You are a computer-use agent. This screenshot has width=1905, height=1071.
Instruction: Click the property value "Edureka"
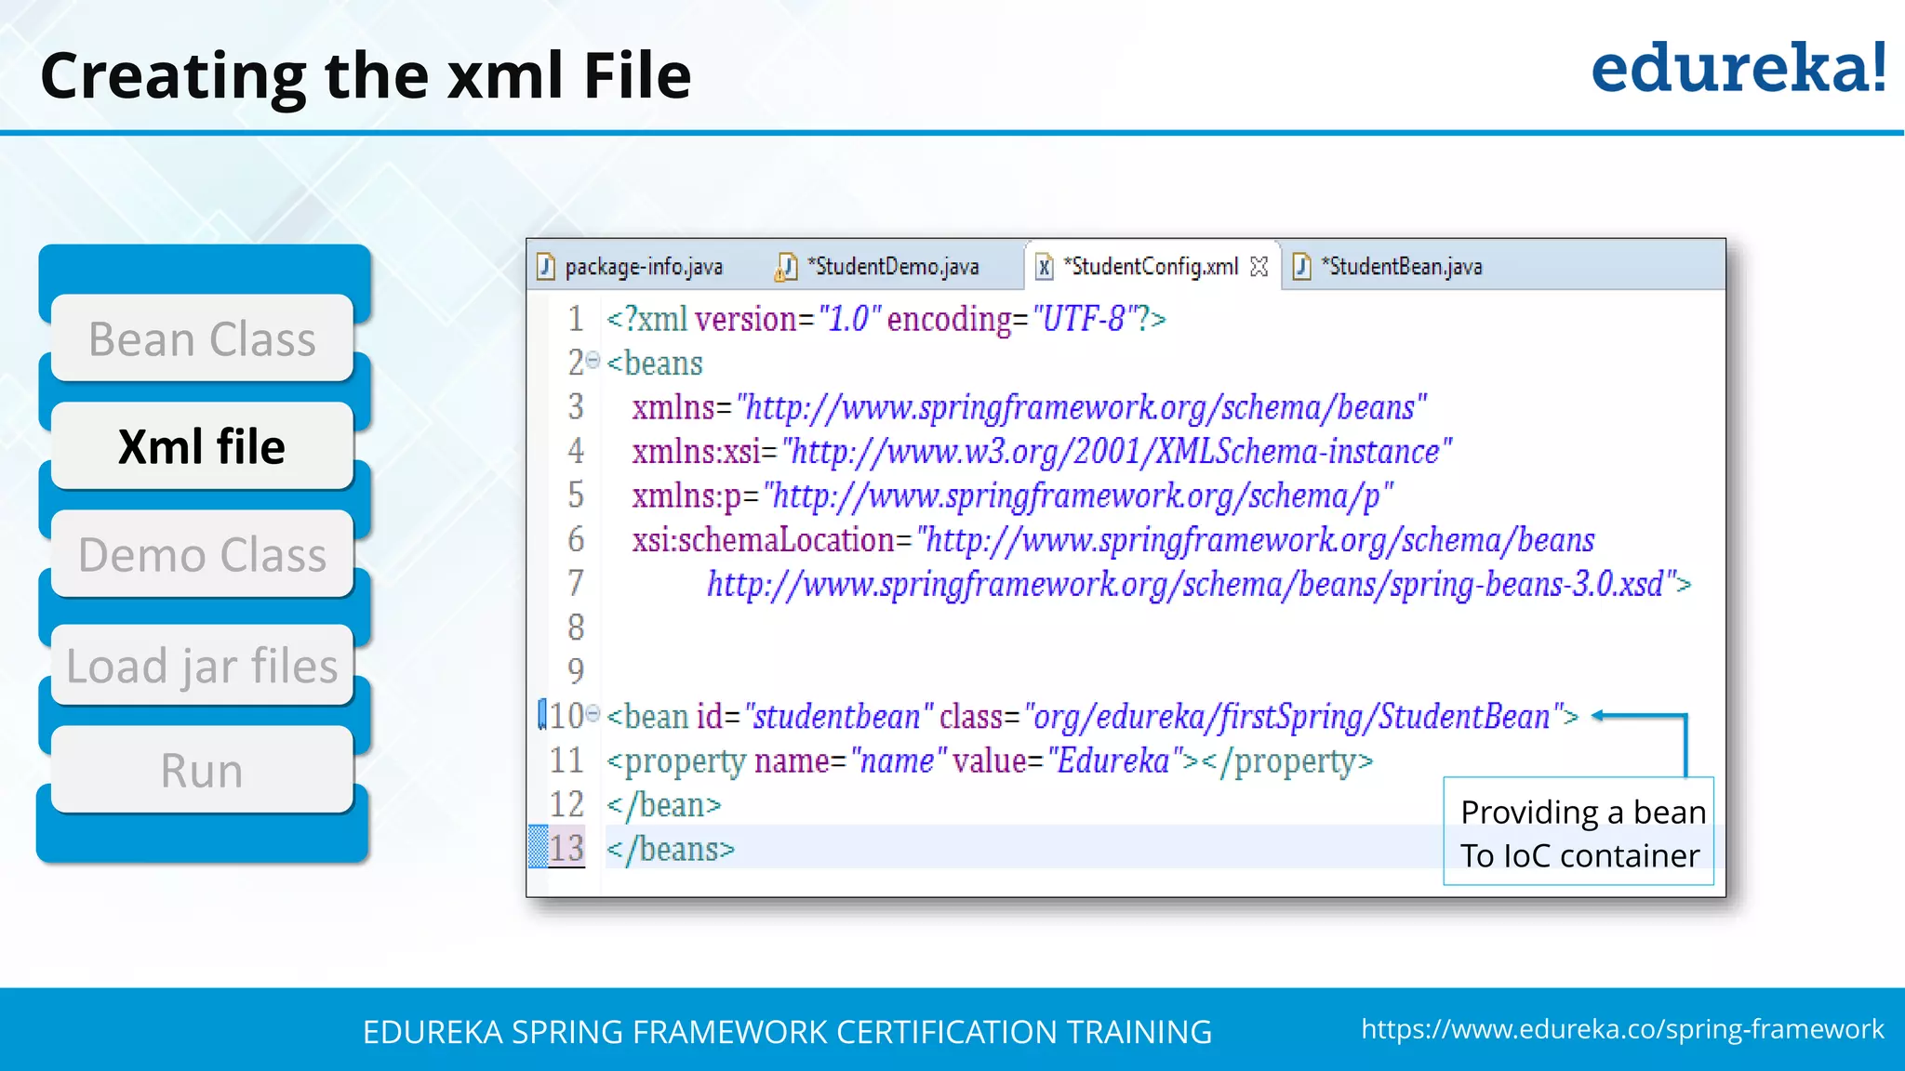pyautogui.click(x=1113, y=760)
